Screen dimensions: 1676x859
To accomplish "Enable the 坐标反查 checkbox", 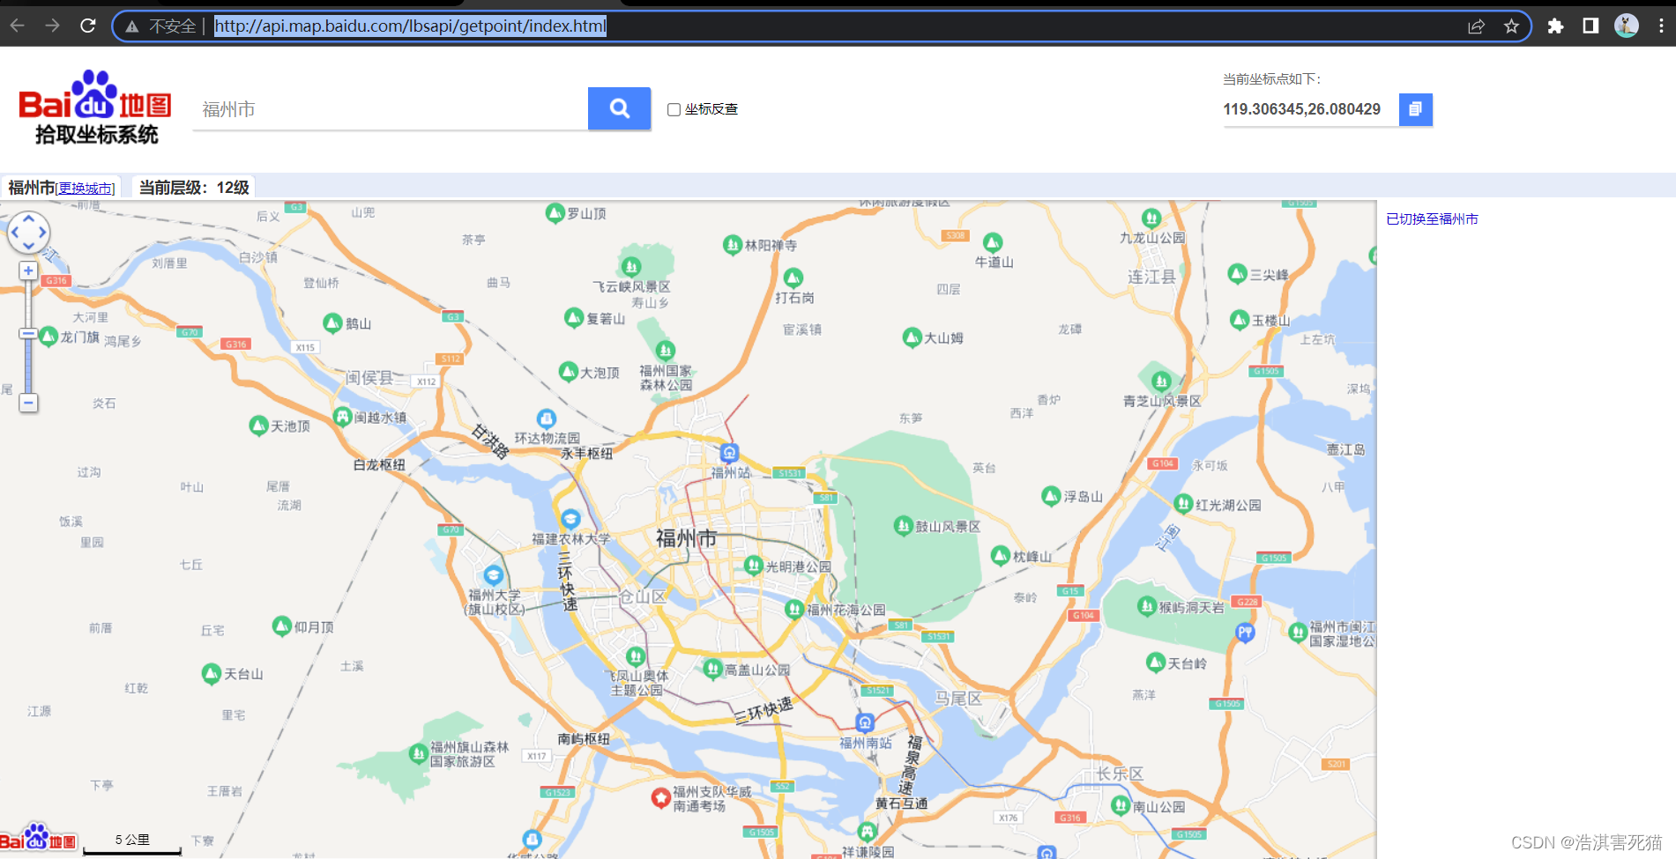I will coord(673,109).
